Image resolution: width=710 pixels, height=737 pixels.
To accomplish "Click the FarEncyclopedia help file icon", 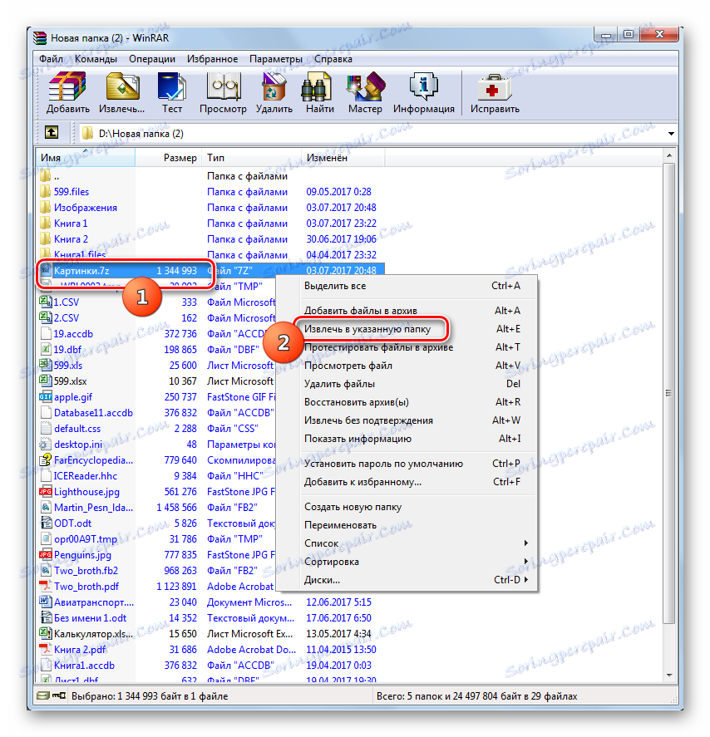I will [45, 459].
